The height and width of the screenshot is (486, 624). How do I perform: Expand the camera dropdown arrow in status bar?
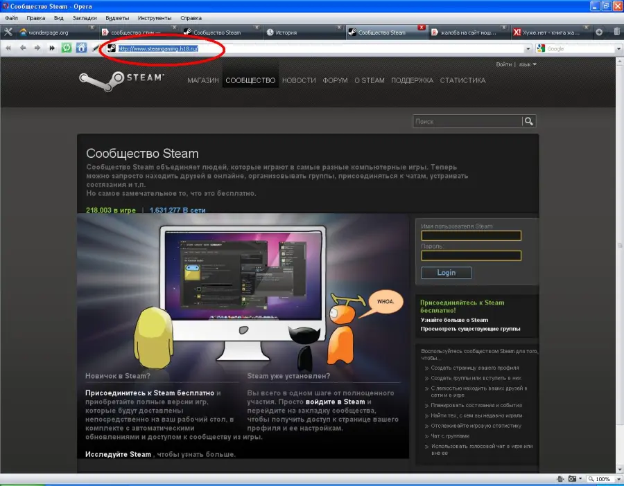coord(580,478)
